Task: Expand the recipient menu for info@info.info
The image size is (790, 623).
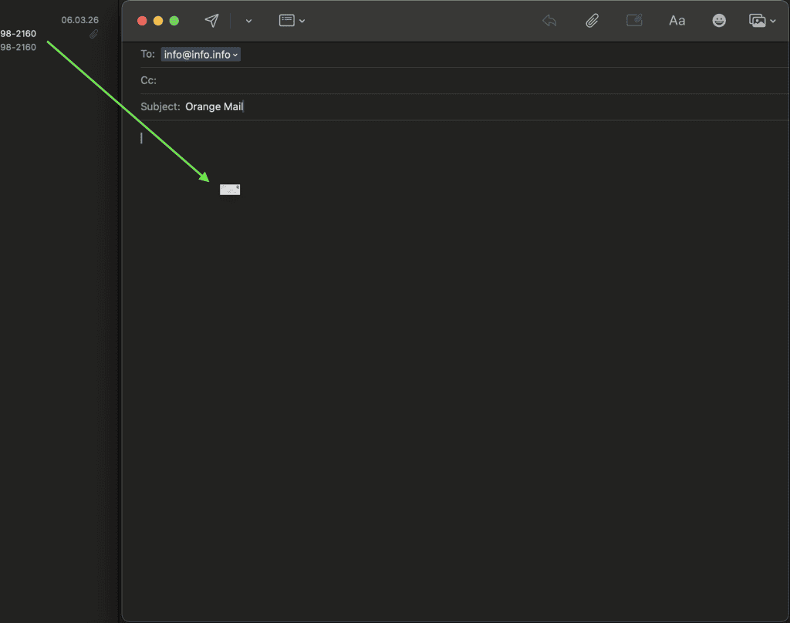Action: click(234, 54)
